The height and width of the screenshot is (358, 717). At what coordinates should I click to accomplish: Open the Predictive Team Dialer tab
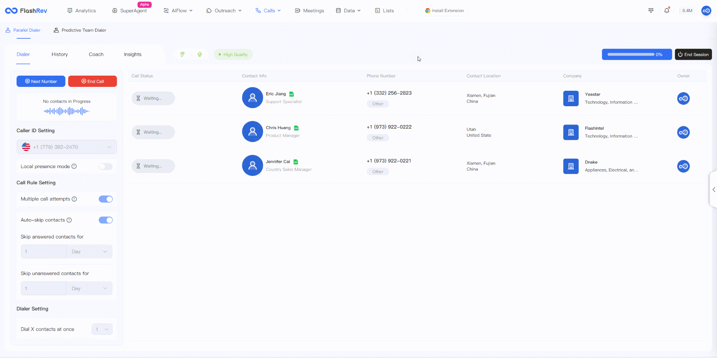point(80,30)
